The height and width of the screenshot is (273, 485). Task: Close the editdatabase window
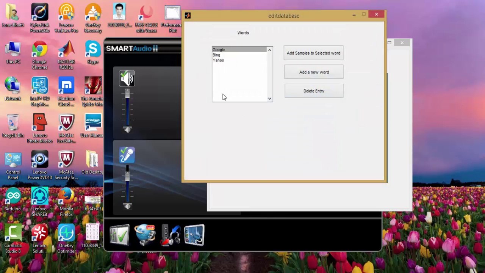(376, 14)
